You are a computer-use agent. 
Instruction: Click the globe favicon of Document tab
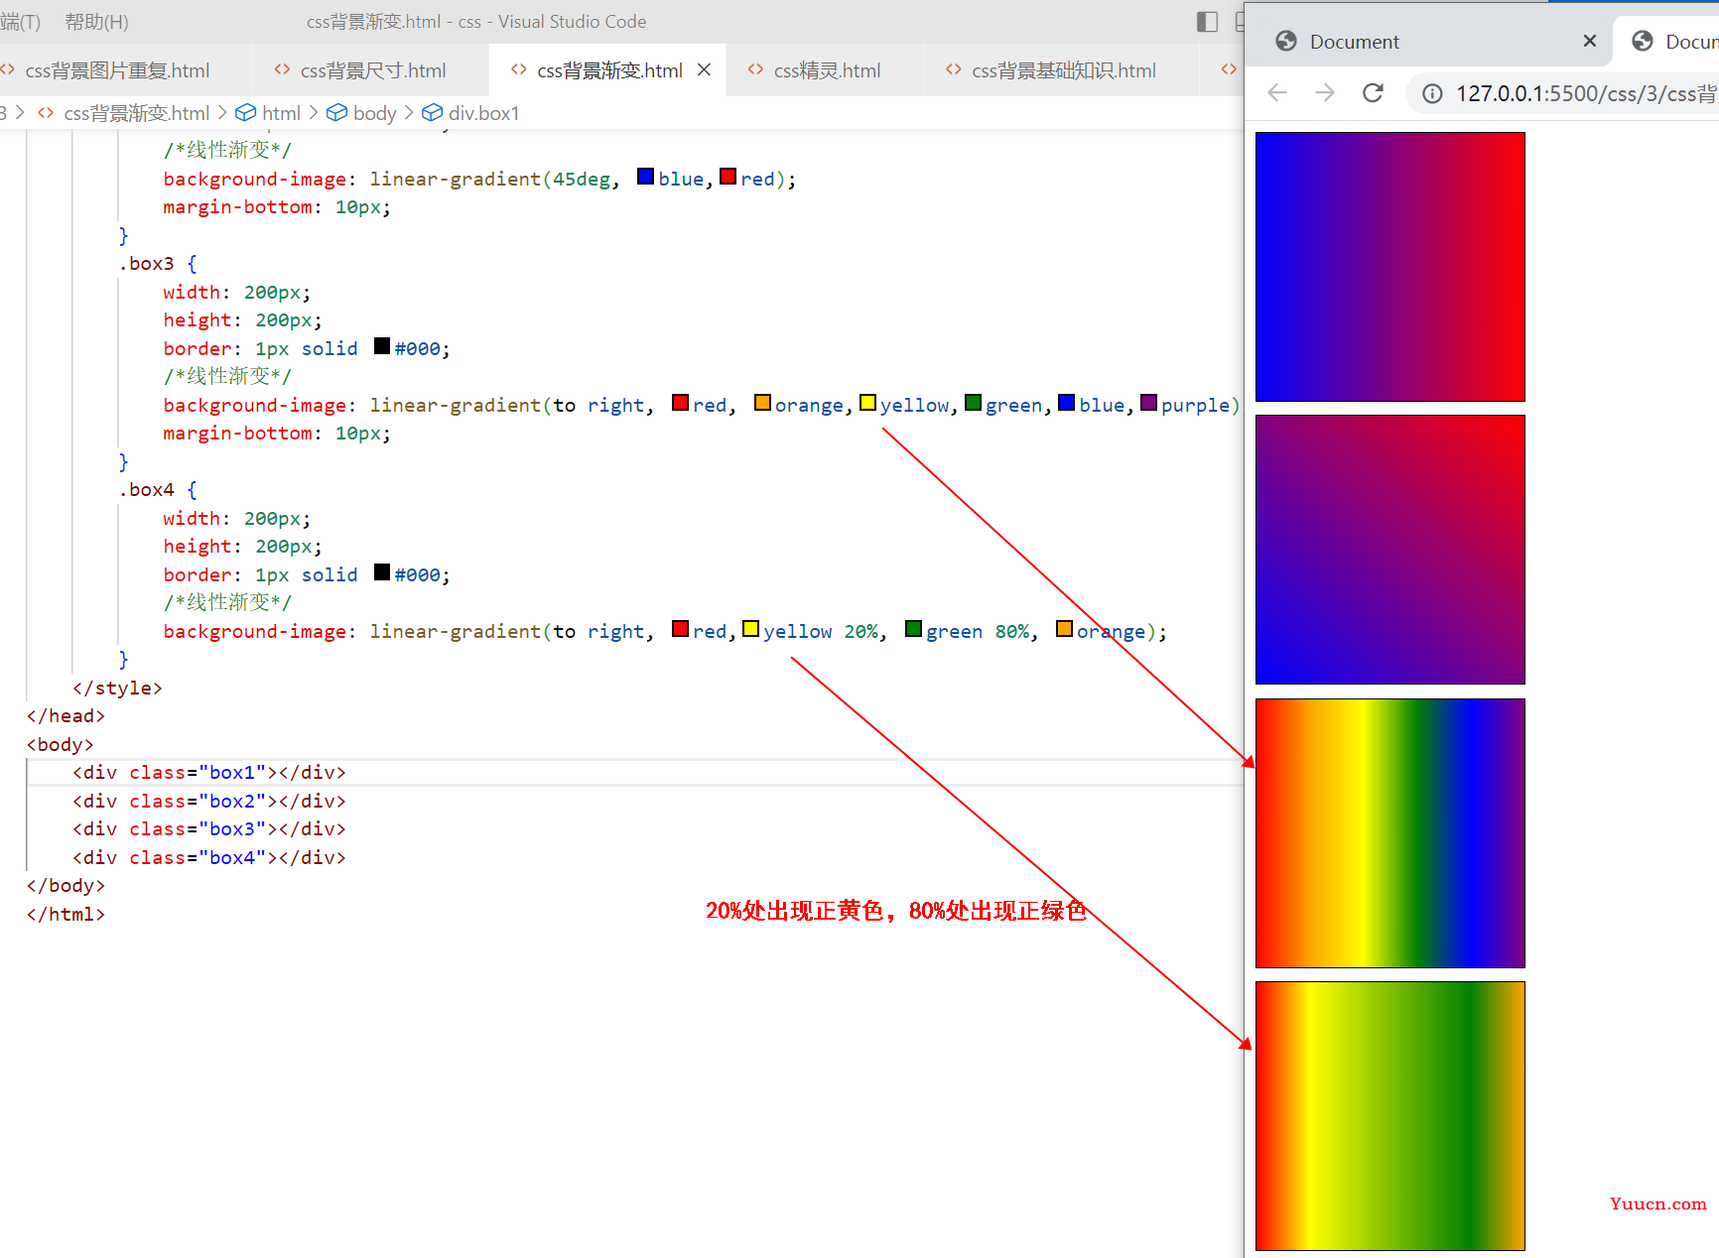point(1286,41)
